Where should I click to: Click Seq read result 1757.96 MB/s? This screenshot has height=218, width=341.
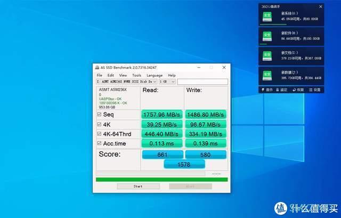(162, 115)
